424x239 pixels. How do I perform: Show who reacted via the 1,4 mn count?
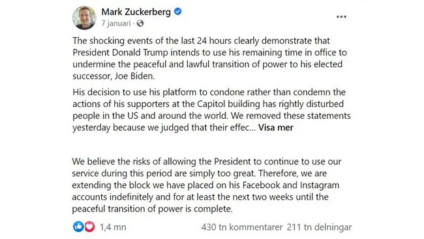tap(113, 227)
